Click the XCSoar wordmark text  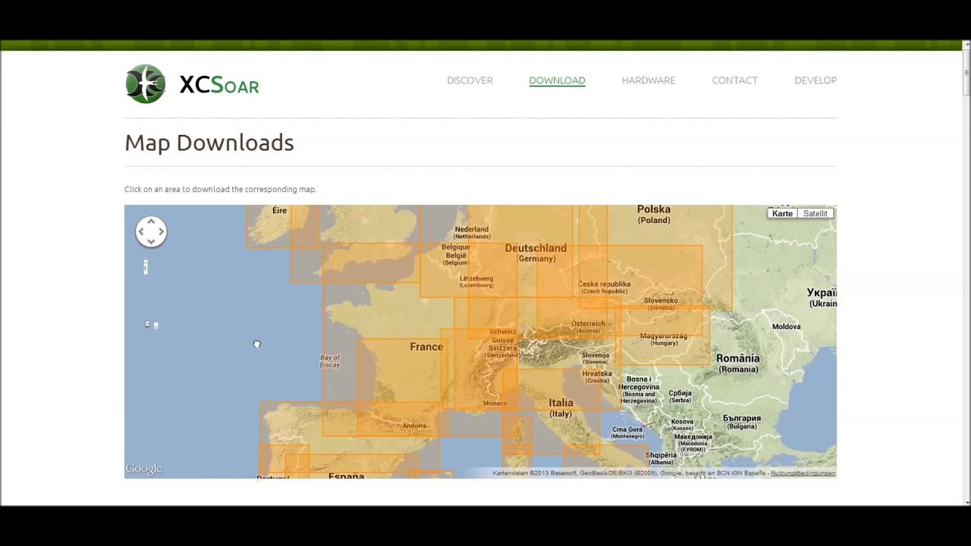(219, 85)
